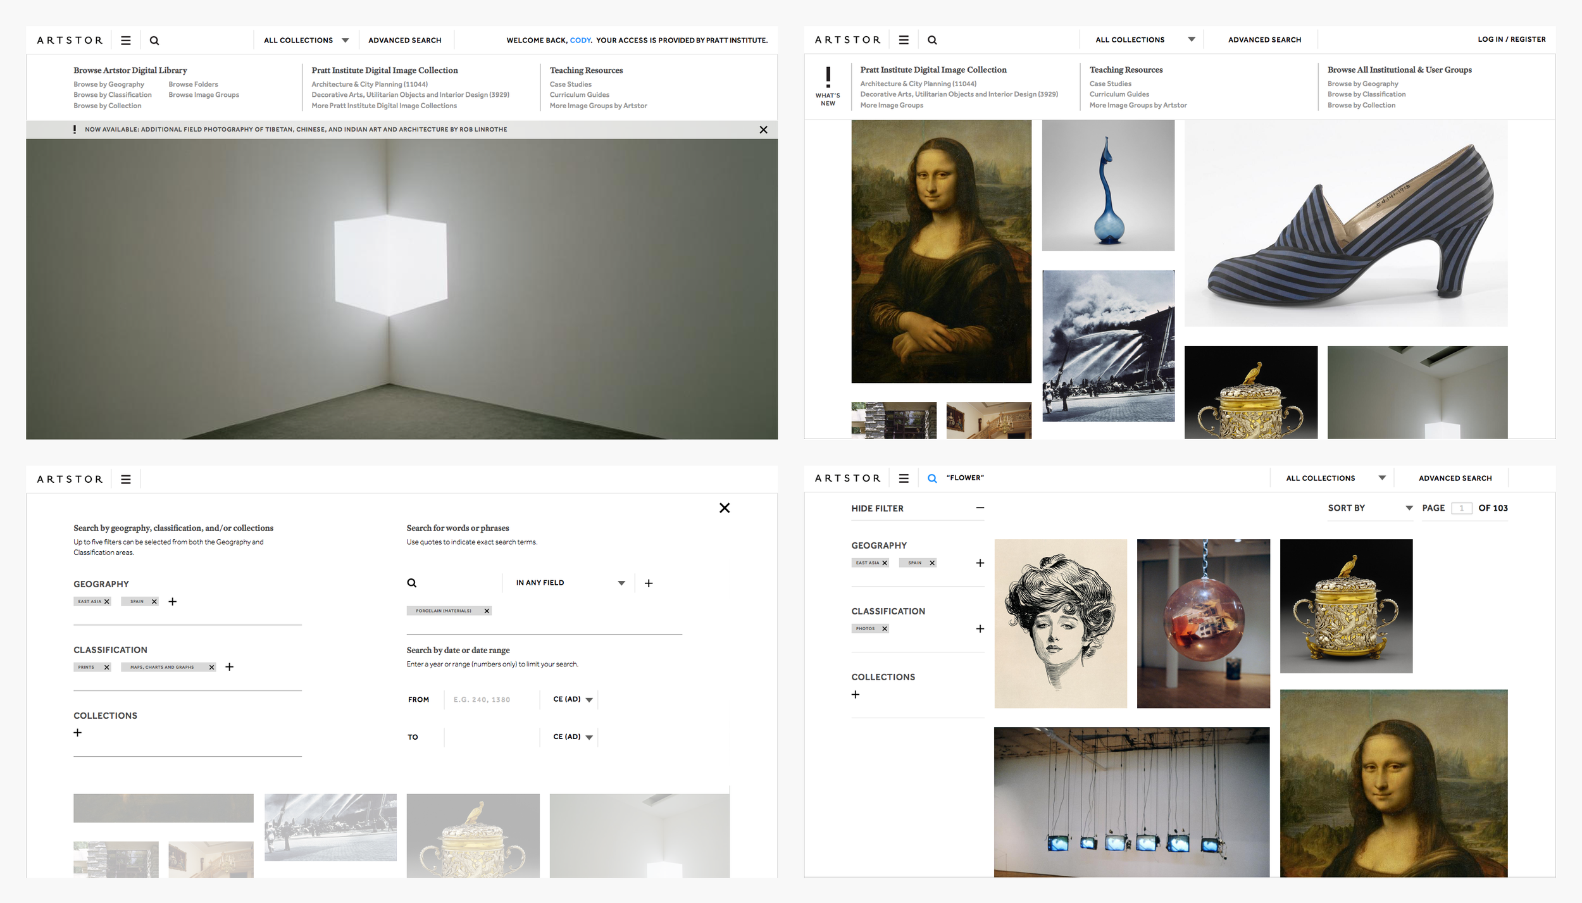Remove Porcelain (Materials) search tag

click(x=487, y=611)
